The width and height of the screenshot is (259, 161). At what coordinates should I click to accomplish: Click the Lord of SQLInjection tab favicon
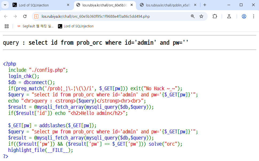[15, 5]
